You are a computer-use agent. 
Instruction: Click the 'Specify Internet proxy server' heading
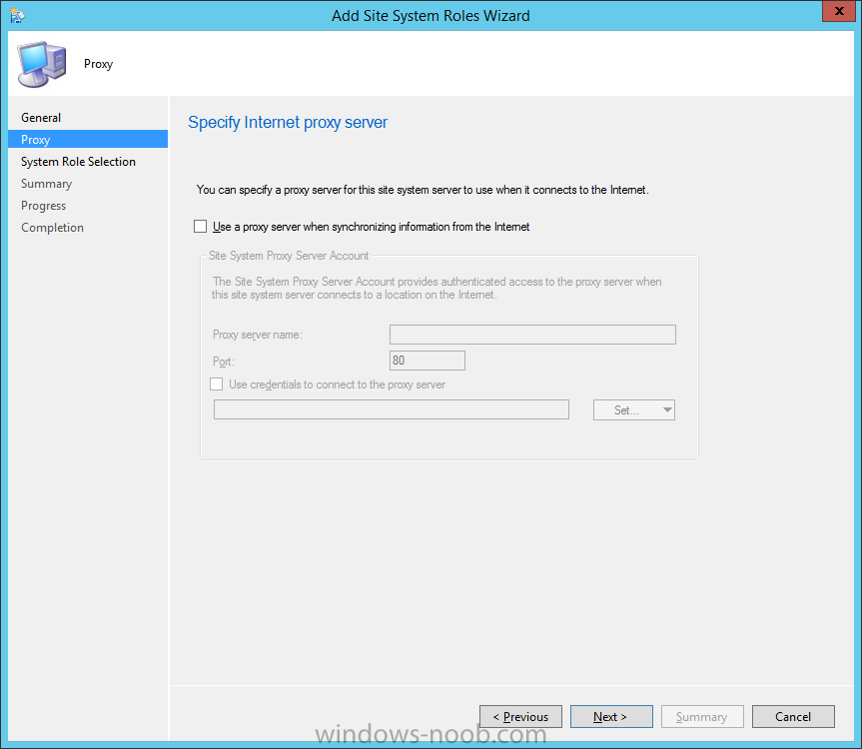coord(288,123)
